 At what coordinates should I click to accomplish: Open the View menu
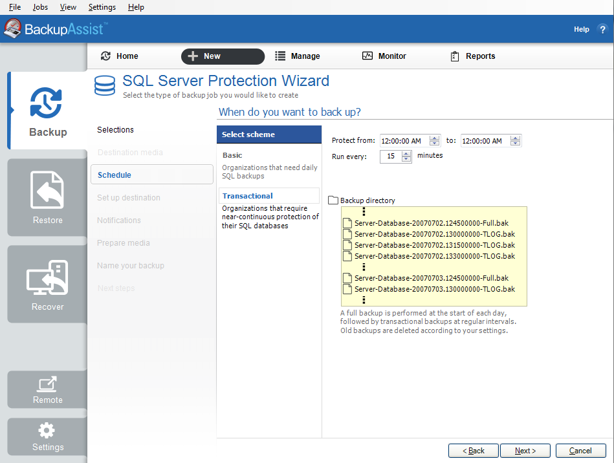click(68, 7)
